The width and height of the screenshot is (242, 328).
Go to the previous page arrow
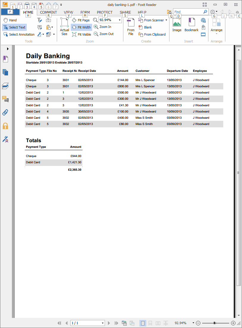pyautogui.click(x=66, y=323)
